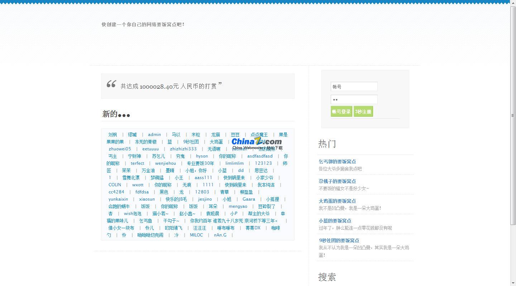Open user 思密达 link
This screenshot has height=286, width=516.
coord(261,170)
